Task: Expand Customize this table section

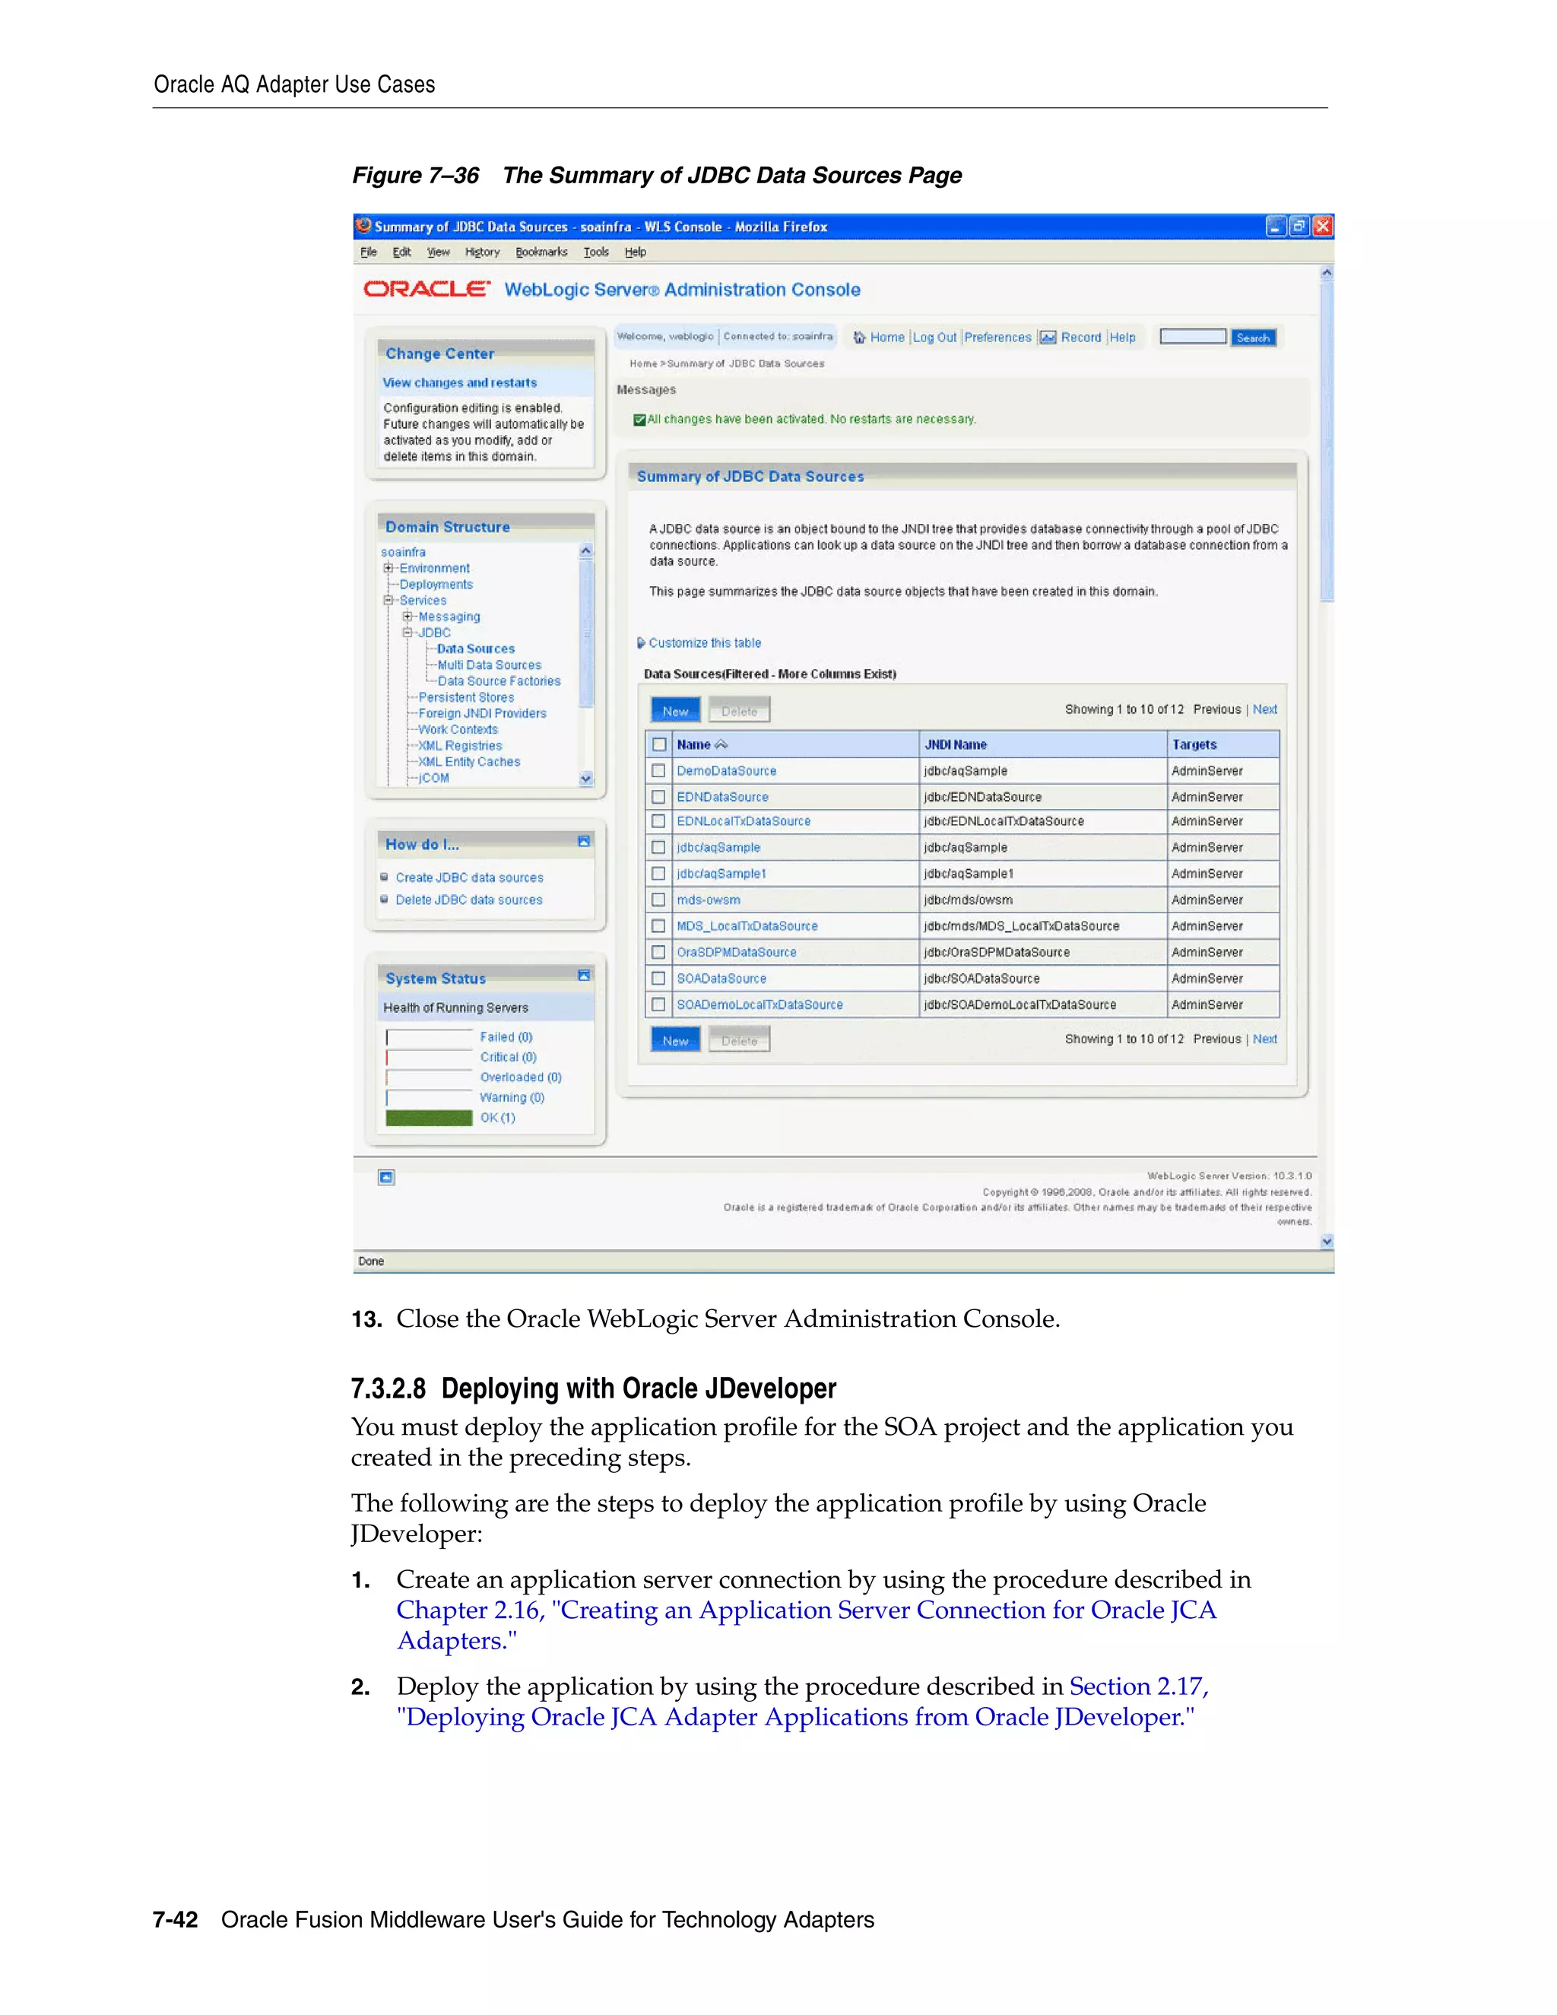Action: (x=641, y=643)
